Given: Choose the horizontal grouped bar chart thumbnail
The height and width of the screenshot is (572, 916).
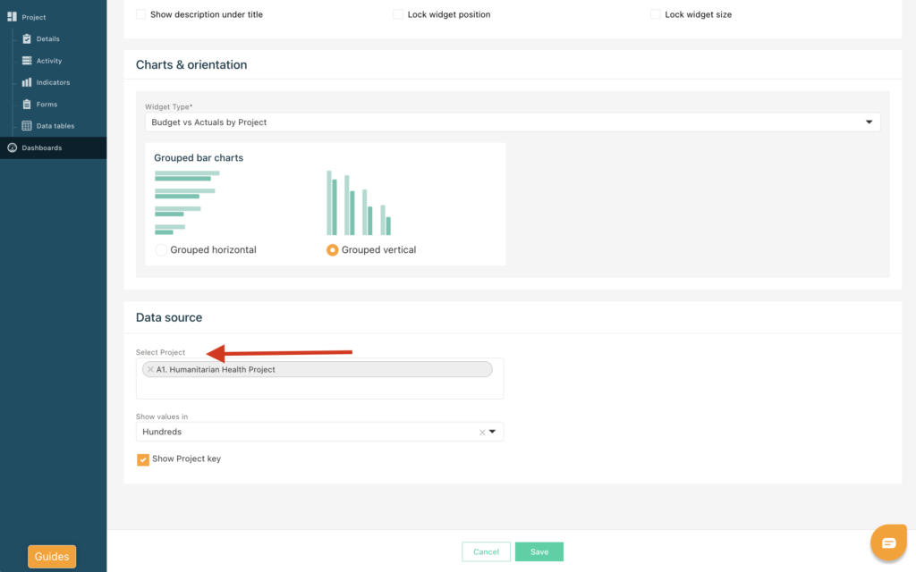Looking at the screenshot, I should pos(187,203).
